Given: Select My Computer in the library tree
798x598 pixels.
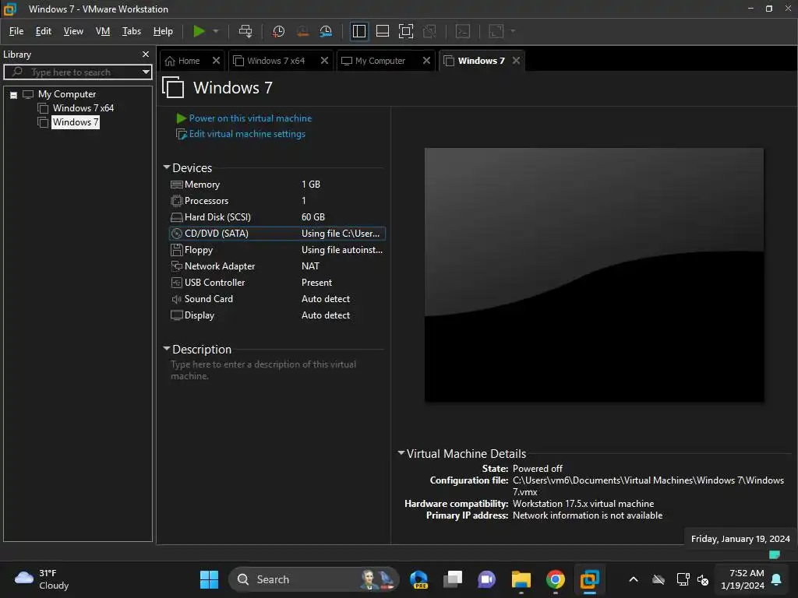Looking at the screenshot, I should pos(67,94).
